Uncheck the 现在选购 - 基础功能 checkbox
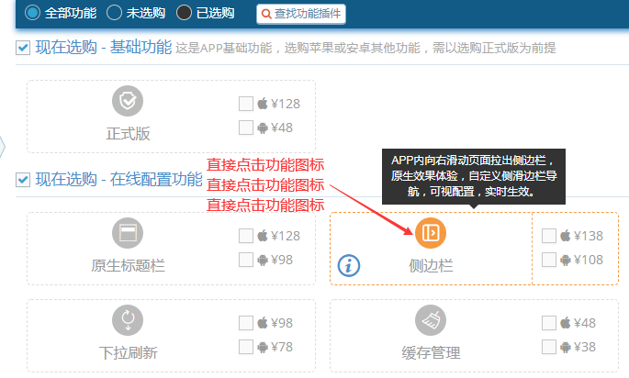The image size is (629, 378). click(23, 48)
